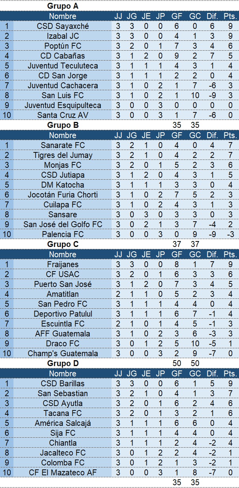The image size is (239, 488).
Task: Click the Grupo A title
Action: [x=63, y=6]
